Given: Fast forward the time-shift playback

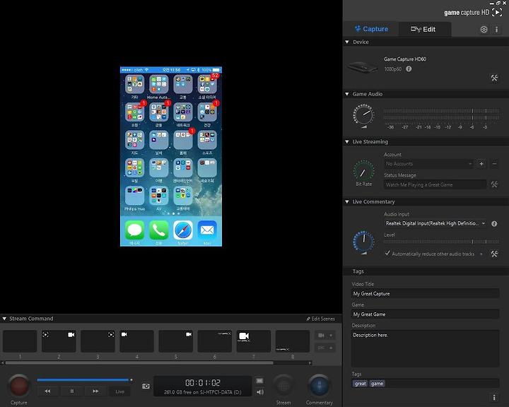Looking at the screenshot, I should pyautogui.click(x=95, y=391).
